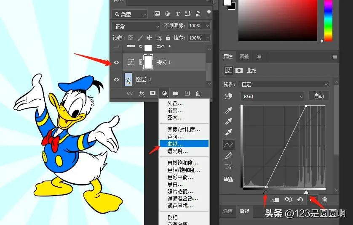The width and height of the screenshot is (353, 225).
Task: Pick a color in the red color field
Action: click(x=278, y=20)
